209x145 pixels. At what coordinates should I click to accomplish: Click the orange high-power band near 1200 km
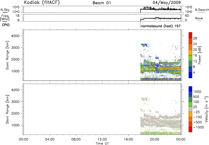(169, 68)
